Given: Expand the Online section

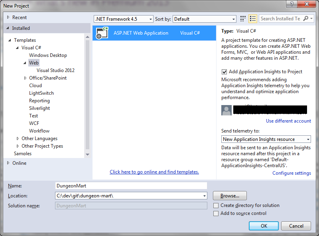Looking at the screenshot, I should (8, 163).
